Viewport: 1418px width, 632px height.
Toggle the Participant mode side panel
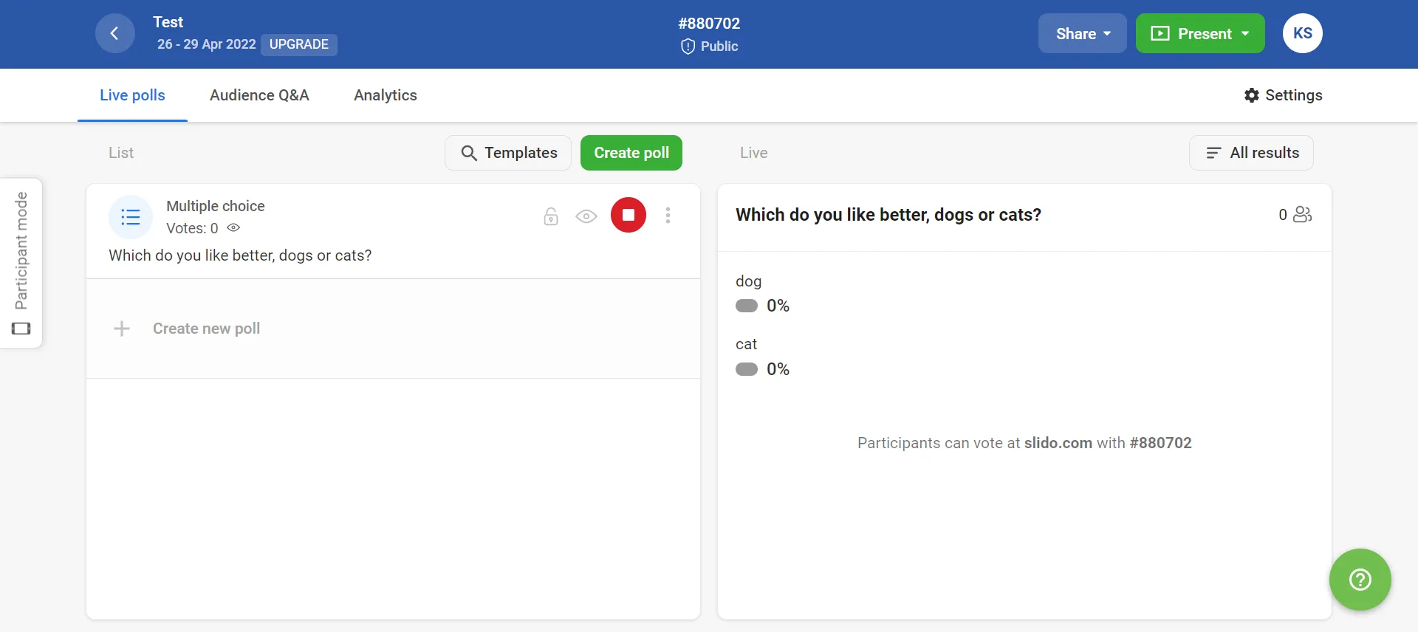[21, 263]
